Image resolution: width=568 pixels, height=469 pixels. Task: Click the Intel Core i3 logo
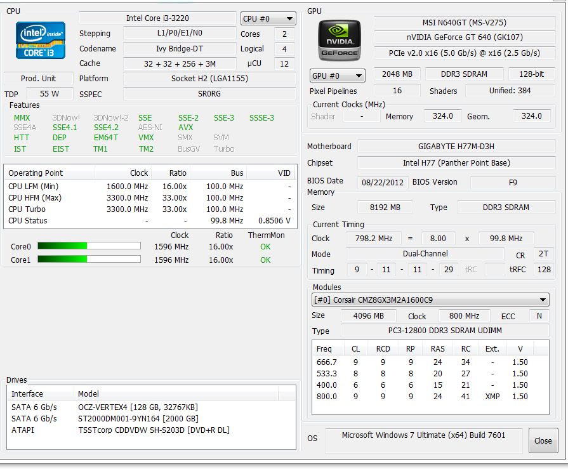coord(40,40)
